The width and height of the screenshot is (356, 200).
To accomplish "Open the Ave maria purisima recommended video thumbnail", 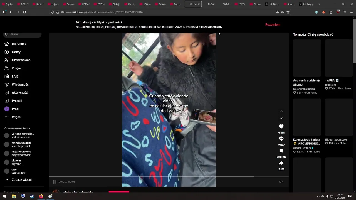I will [307, 58].
